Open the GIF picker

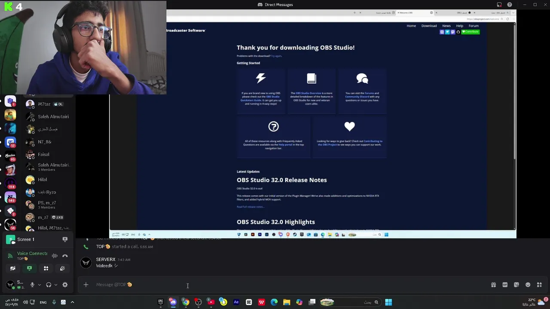pos(505,285)
